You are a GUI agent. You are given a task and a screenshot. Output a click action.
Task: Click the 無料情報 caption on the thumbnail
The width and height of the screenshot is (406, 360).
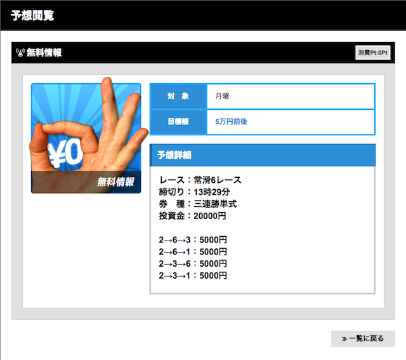click(115, 182)
